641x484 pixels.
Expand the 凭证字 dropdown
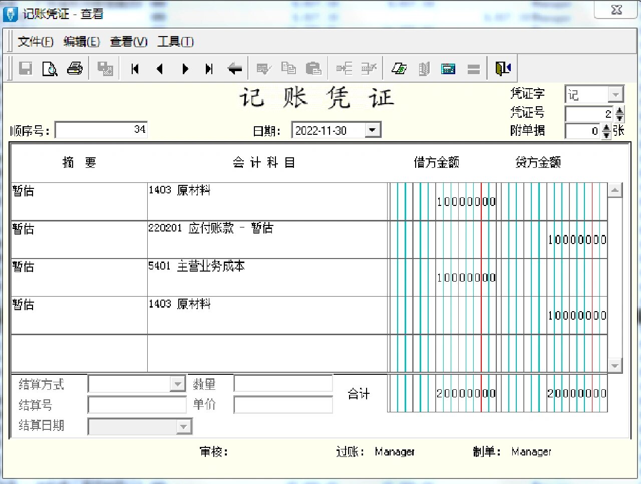pos(615,94)
